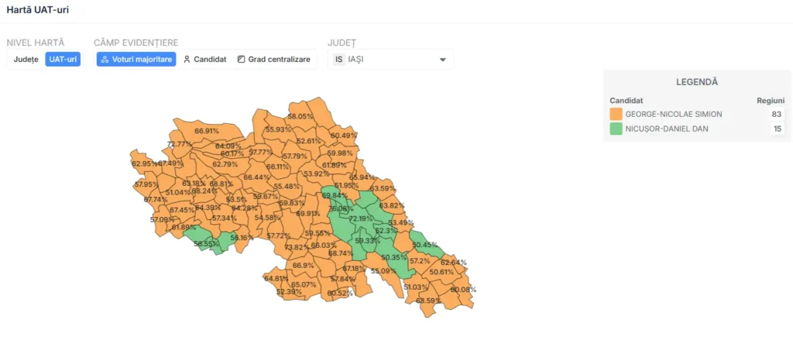
Task: Highlight map by Candidat
Action: click(x=204, y=59)
